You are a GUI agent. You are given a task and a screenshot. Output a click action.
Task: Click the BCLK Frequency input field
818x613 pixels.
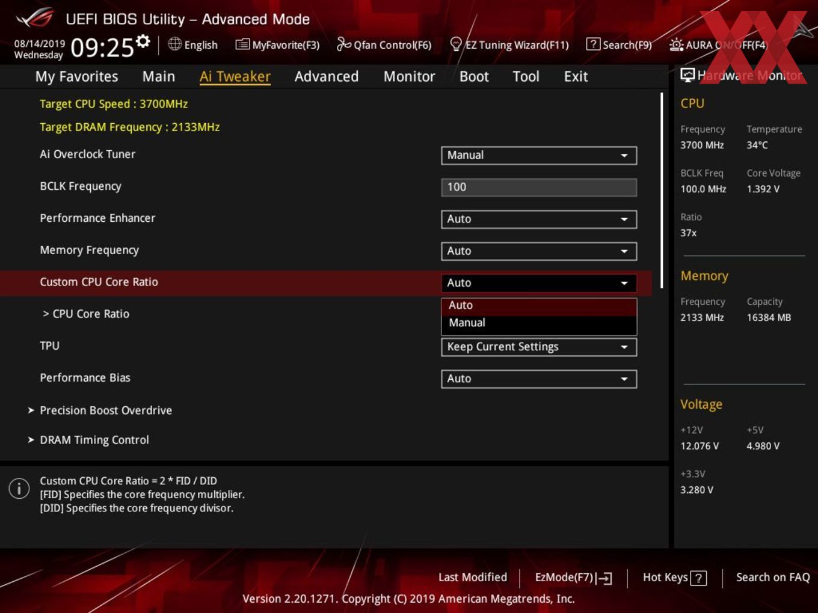click(x=539, y=187)
